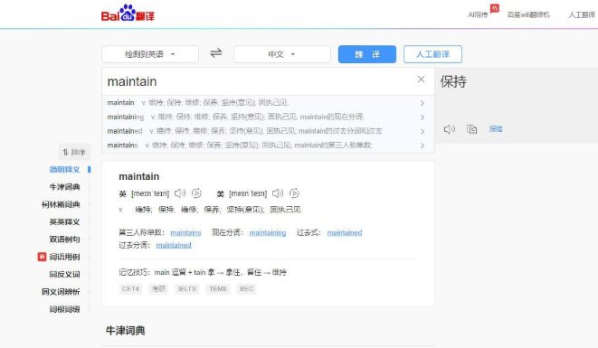Click the blue 翻译 translate button

pos(367,54)
